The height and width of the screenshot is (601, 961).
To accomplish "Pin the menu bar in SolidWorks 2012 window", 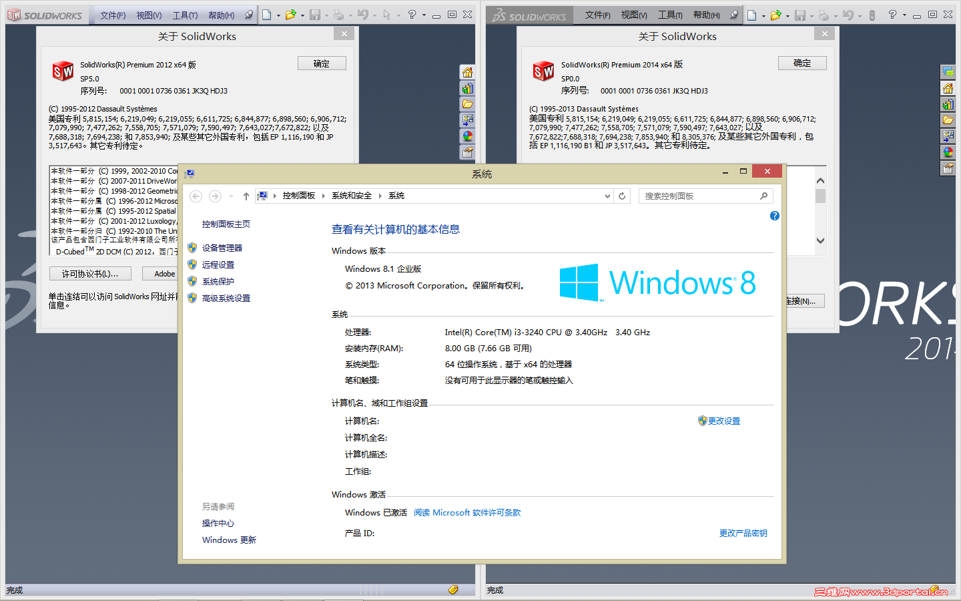I will (x=249, y=15).
